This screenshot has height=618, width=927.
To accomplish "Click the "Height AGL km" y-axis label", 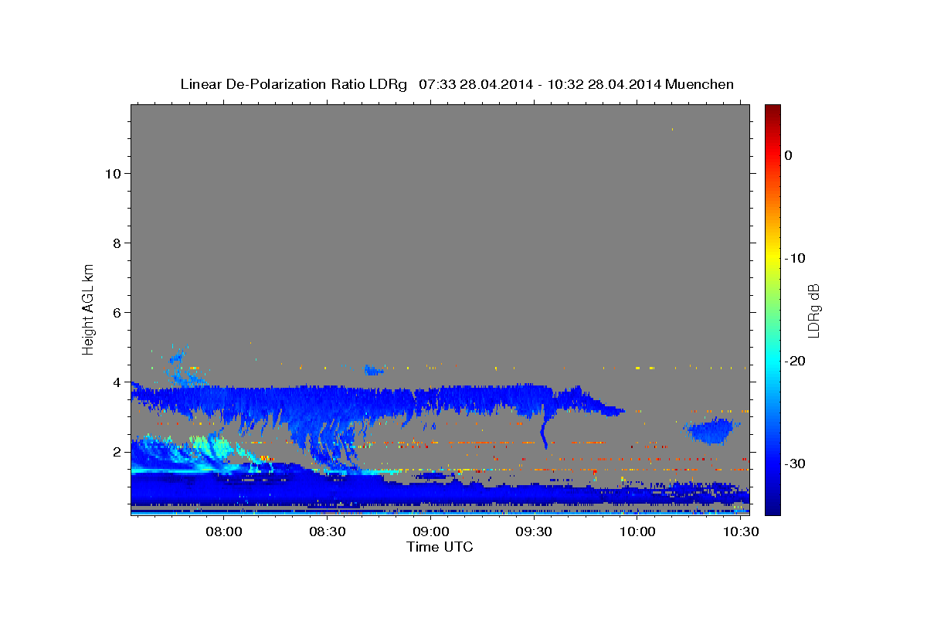I will pyautogui.click(x=89, y=308).
